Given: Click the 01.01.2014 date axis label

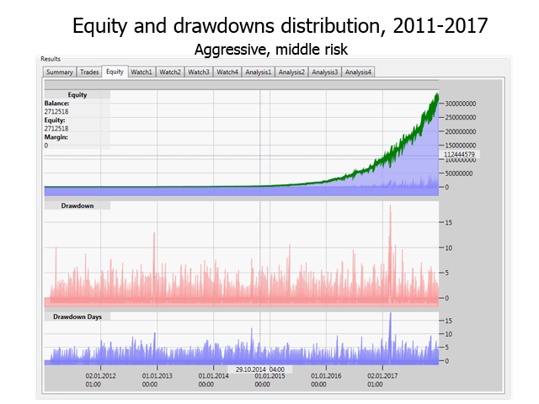Looking at the screenshot, I should tap(213, 380).
